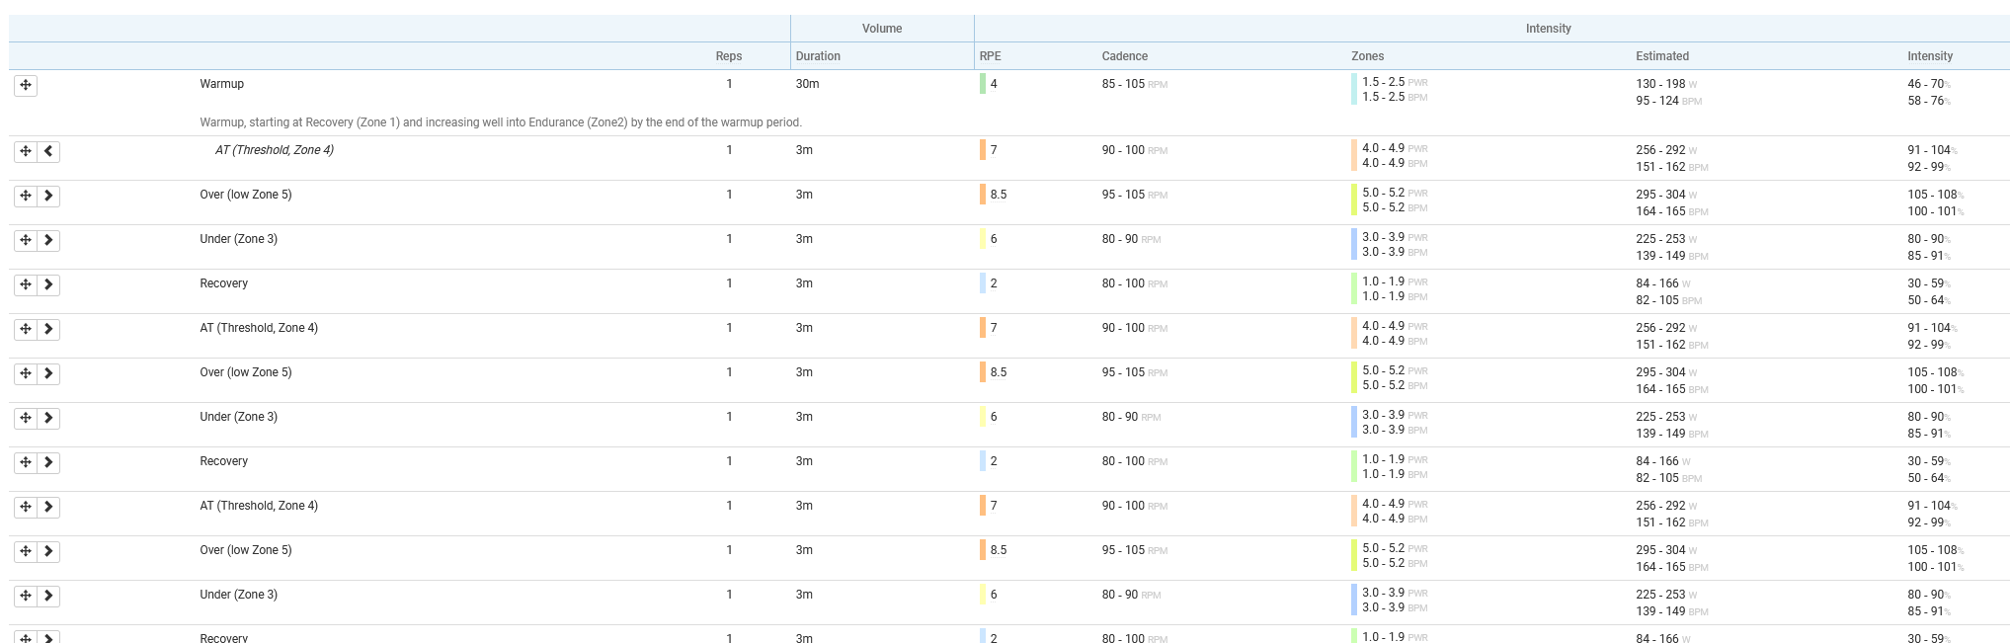Image resolution: width=2010 pixels, height=643 pixels.
Task: Click the teal zone color bar on Warmup row
Action: [x=1354, y=89]
